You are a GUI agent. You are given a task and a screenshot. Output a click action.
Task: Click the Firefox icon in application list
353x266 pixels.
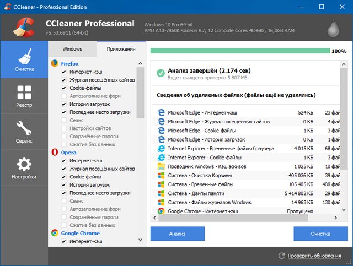click(55, 63)
